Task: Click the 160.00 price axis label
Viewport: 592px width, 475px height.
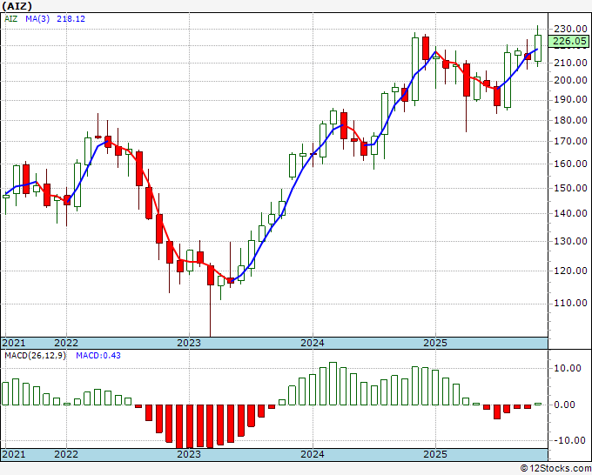Action: 570,164
